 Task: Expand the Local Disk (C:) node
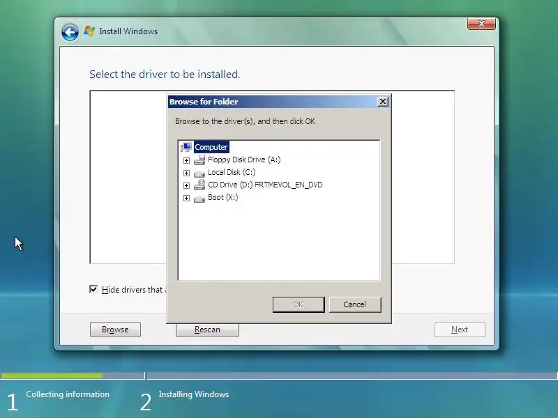click(186, 173)
